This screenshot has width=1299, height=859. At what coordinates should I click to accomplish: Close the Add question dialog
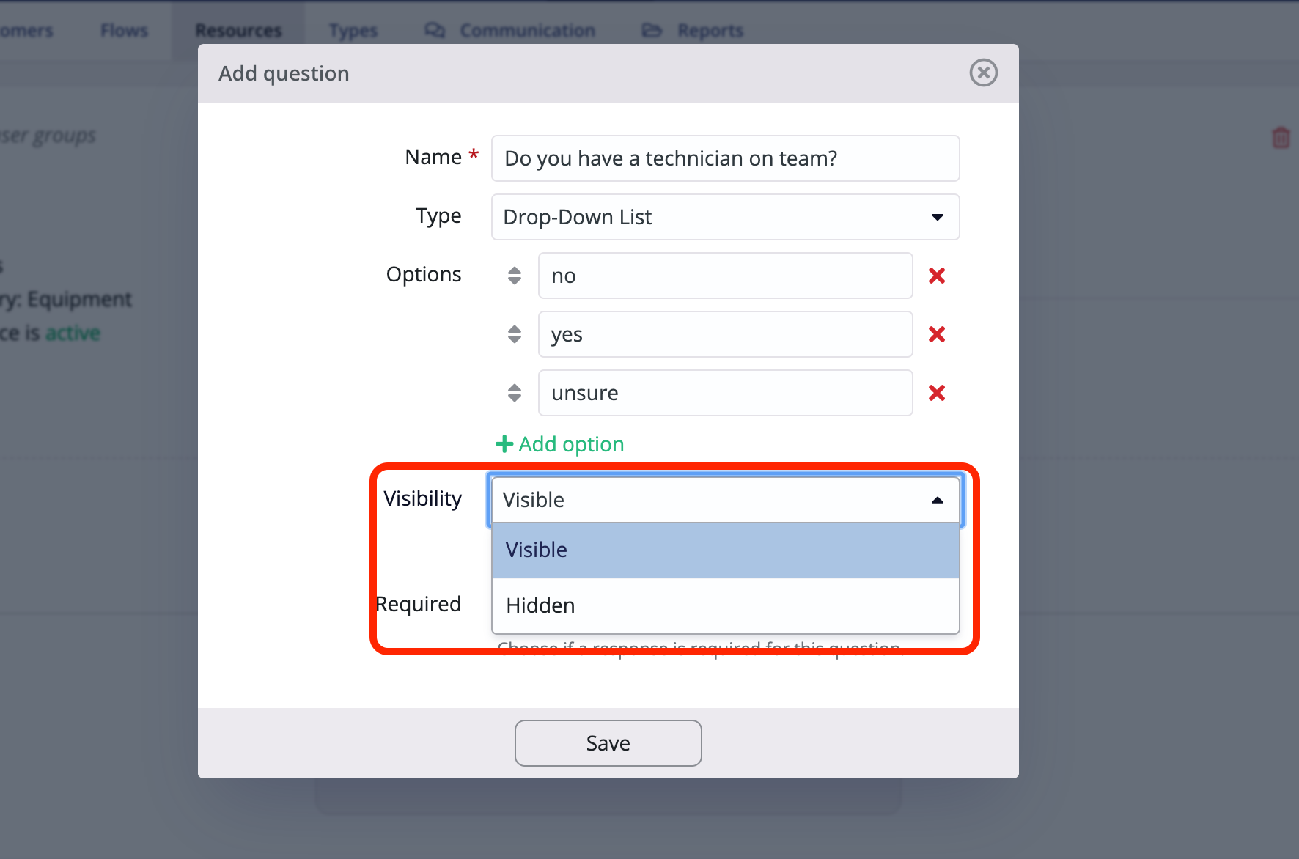(983, 73)
